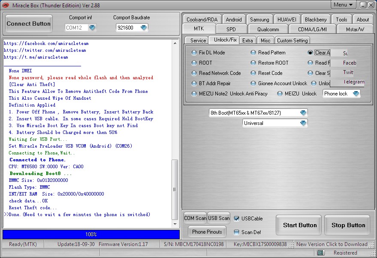Click the Start Button
Image resolution: width=377 pixels, height=258 pixels.
(x=300, y=225)
